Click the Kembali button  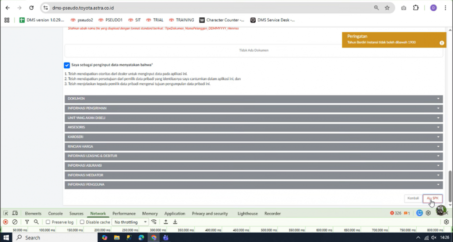(412, 198)
